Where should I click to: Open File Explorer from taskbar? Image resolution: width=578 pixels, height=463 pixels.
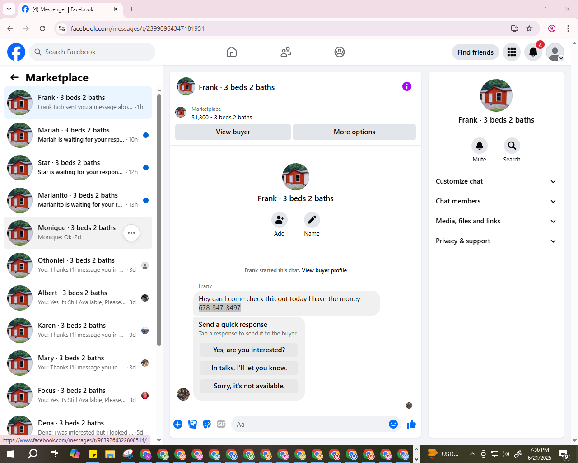pyautogui.click(x=110, y=454)
